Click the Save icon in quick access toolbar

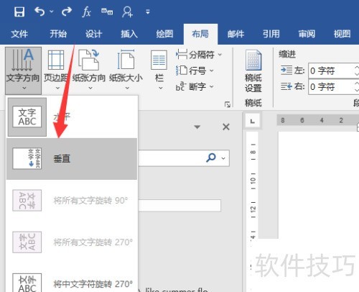click(19, 12)
